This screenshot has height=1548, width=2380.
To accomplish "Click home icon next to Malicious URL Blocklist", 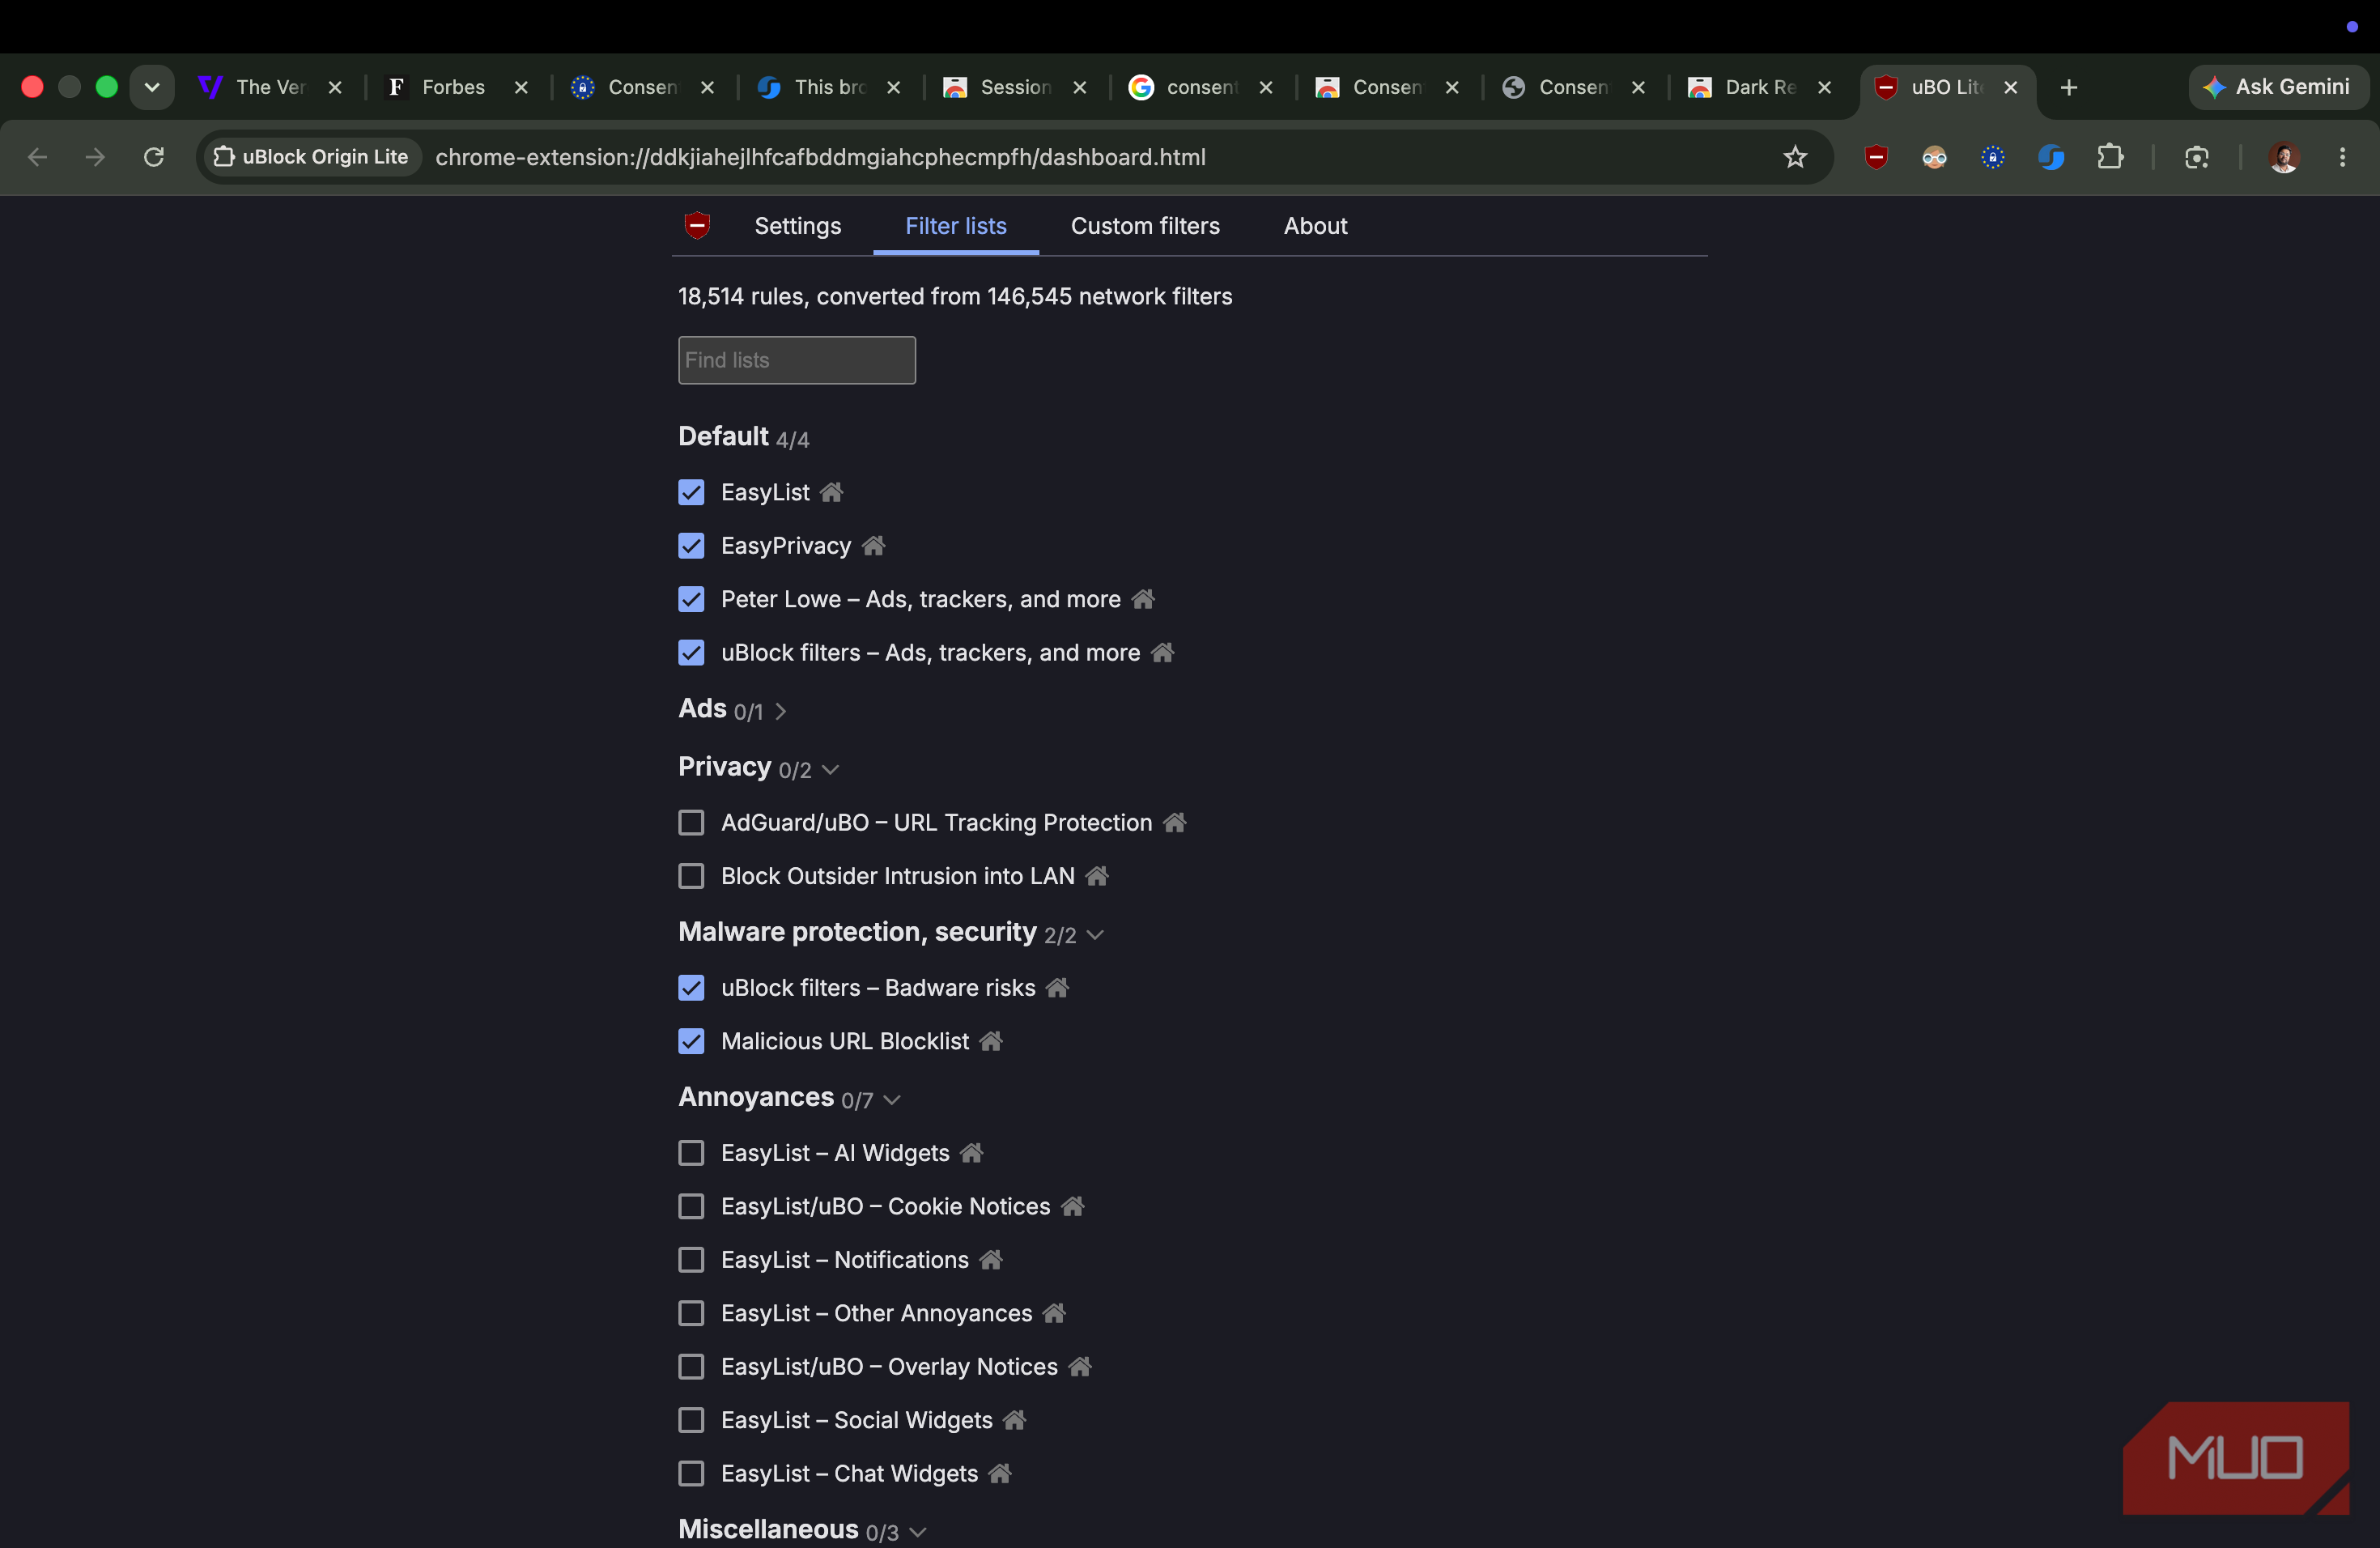I will (x=991, y=1041).
